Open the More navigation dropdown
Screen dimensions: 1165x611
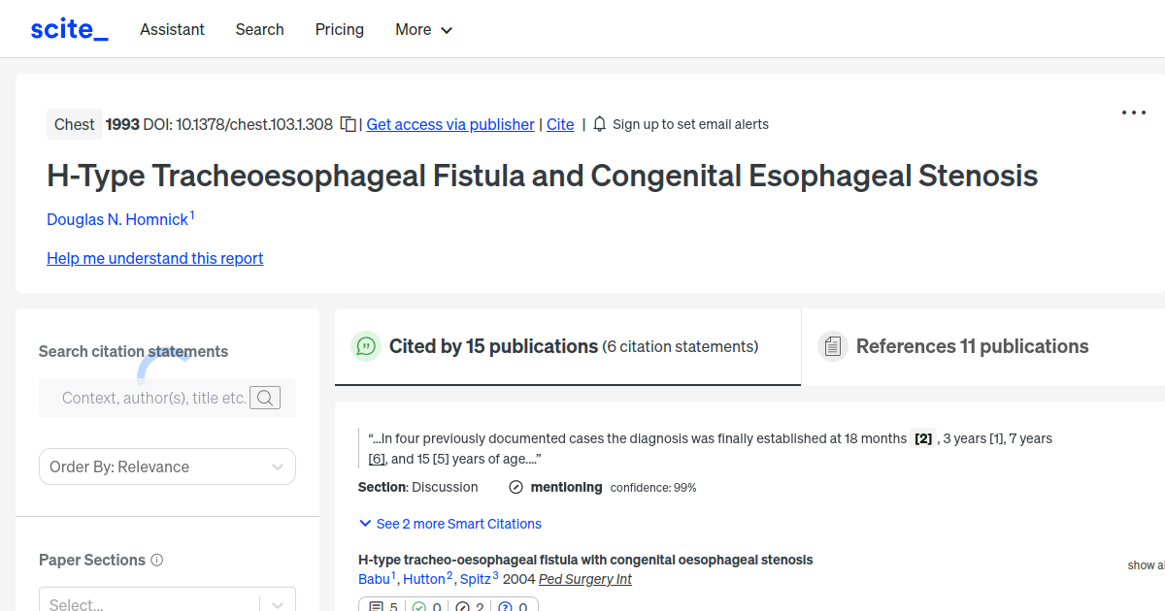pyautogui.click(x=423, y=29)
